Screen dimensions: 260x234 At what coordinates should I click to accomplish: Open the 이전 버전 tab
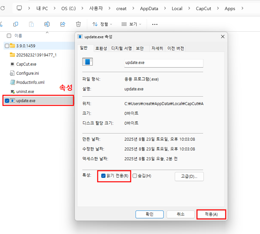click(176, 48)
